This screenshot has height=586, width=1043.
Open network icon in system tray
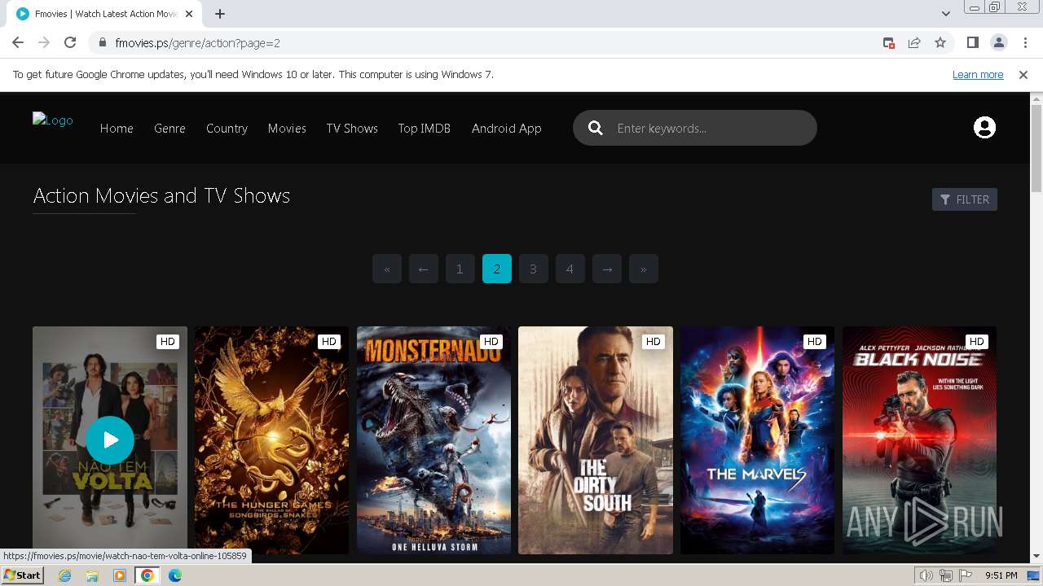(x=946, y=575)
